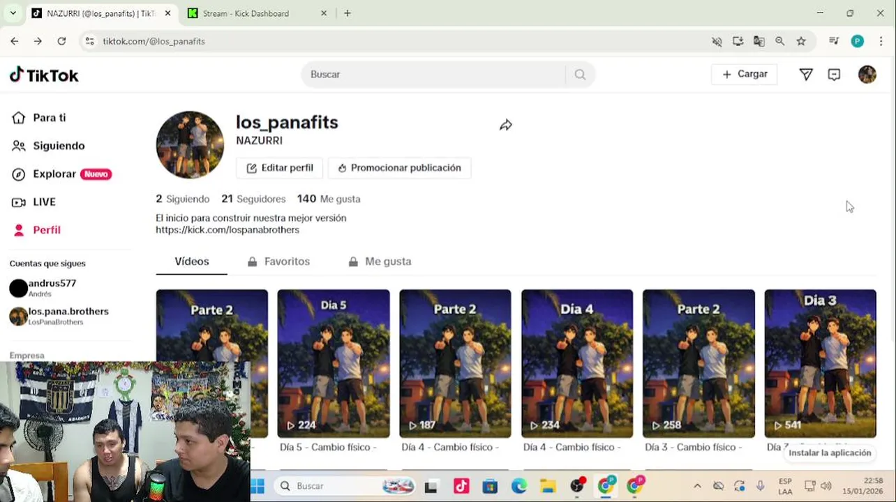Open a new browser tab
This screenshot has height=502, width=896.
point(348,13)
